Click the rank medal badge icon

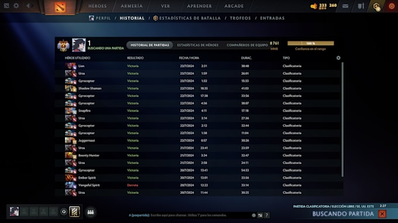[63, 46]
